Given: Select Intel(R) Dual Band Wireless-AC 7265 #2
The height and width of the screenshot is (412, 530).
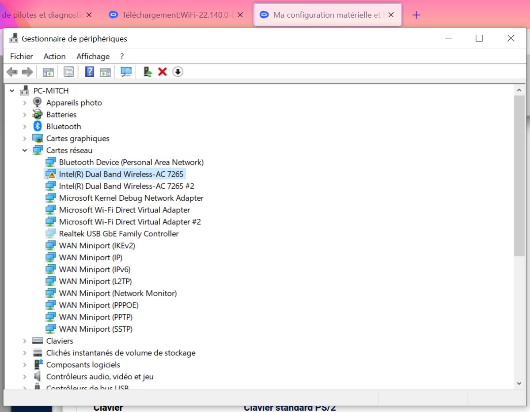Looking at the screenshot, I should coord(127,186).
